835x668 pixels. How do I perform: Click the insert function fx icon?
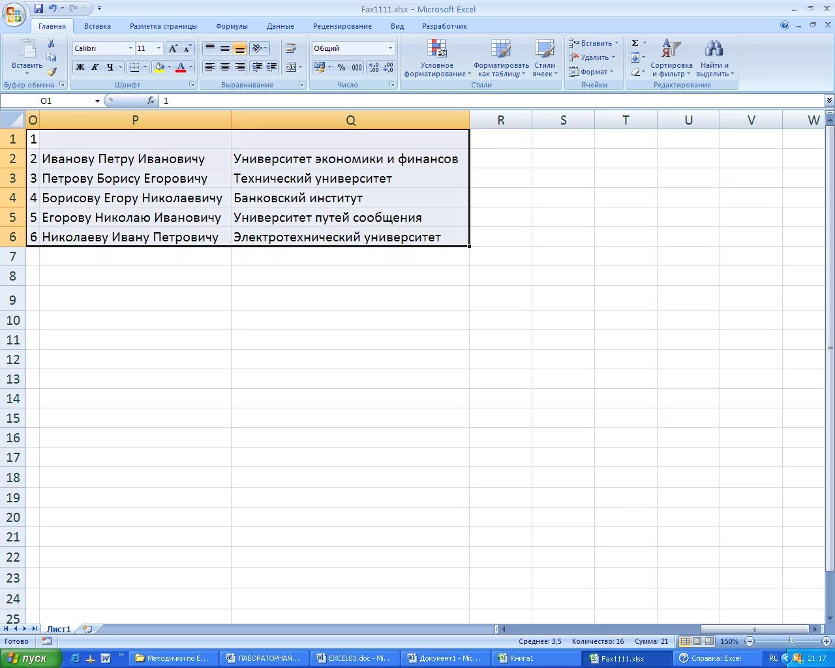(x=151, y=100)
